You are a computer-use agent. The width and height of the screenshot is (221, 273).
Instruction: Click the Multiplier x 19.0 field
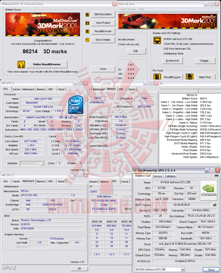31,145
